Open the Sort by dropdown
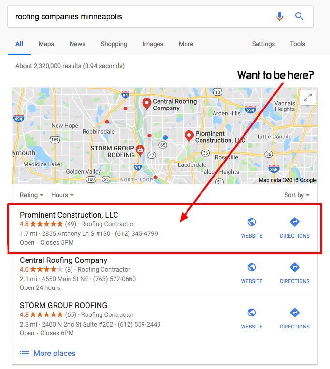This screenshot has width=330, height=369. point(297,195)
